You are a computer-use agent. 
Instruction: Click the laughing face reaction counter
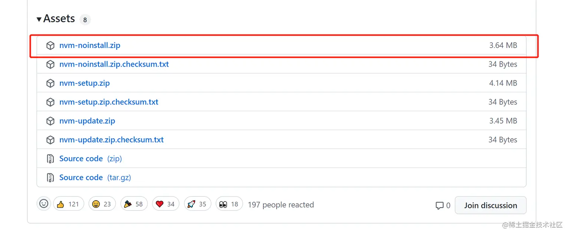pos(102,204)
